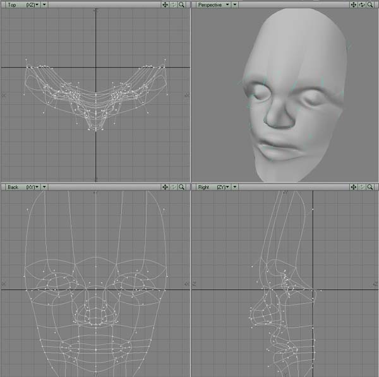Viewport: 379px width, 377px height.
Task: Click the zoom magnifier in Right viewport
Action: 370,187
